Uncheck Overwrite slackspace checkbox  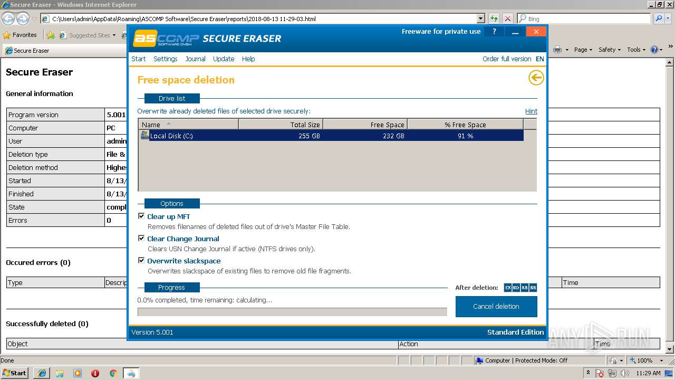(x=141, y=260)
